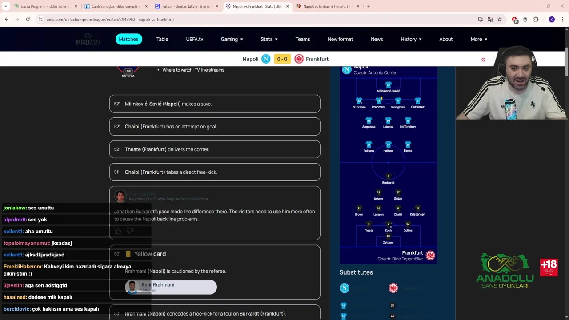Screen dimensions: 569x320
Task: Click the Yellow card event heading
Action: 150,254
